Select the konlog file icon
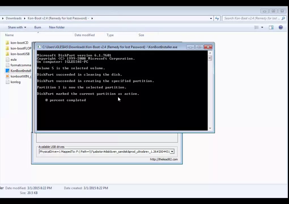The height and width of the screenshot is (204, 289). (7, 82)
